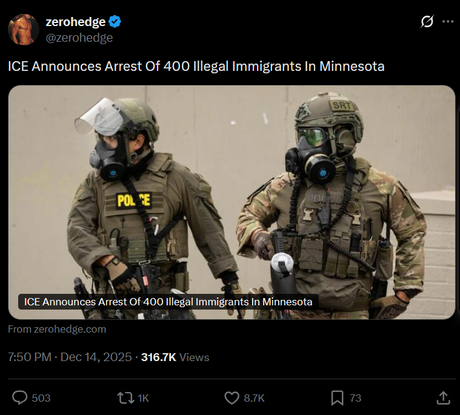Open the Grok explain icon
The width and height of the screenshot is (460, 415).
point(427,21)
